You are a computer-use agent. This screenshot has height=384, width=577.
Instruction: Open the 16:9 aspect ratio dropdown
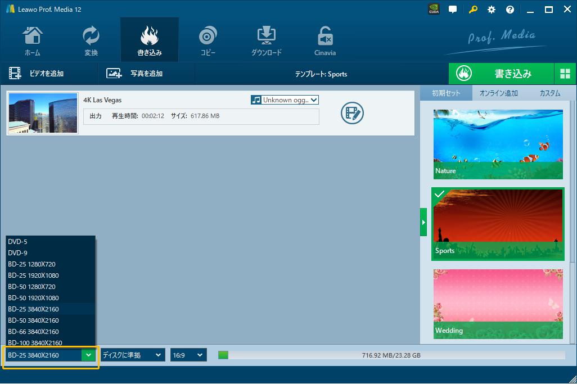pos(188,355)
